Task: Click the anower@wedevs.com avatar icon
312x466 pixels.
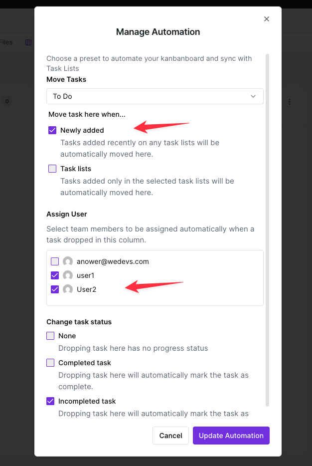Action: 68,261
